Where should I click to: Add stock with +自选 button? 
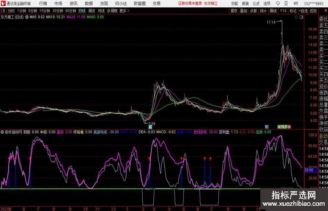pos(303,11)
